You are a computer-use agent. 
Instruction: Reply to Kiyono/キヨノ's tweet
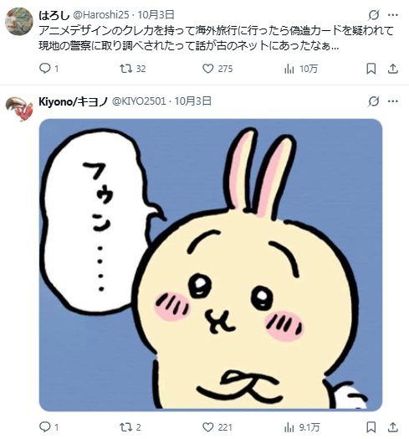[44, 427]
